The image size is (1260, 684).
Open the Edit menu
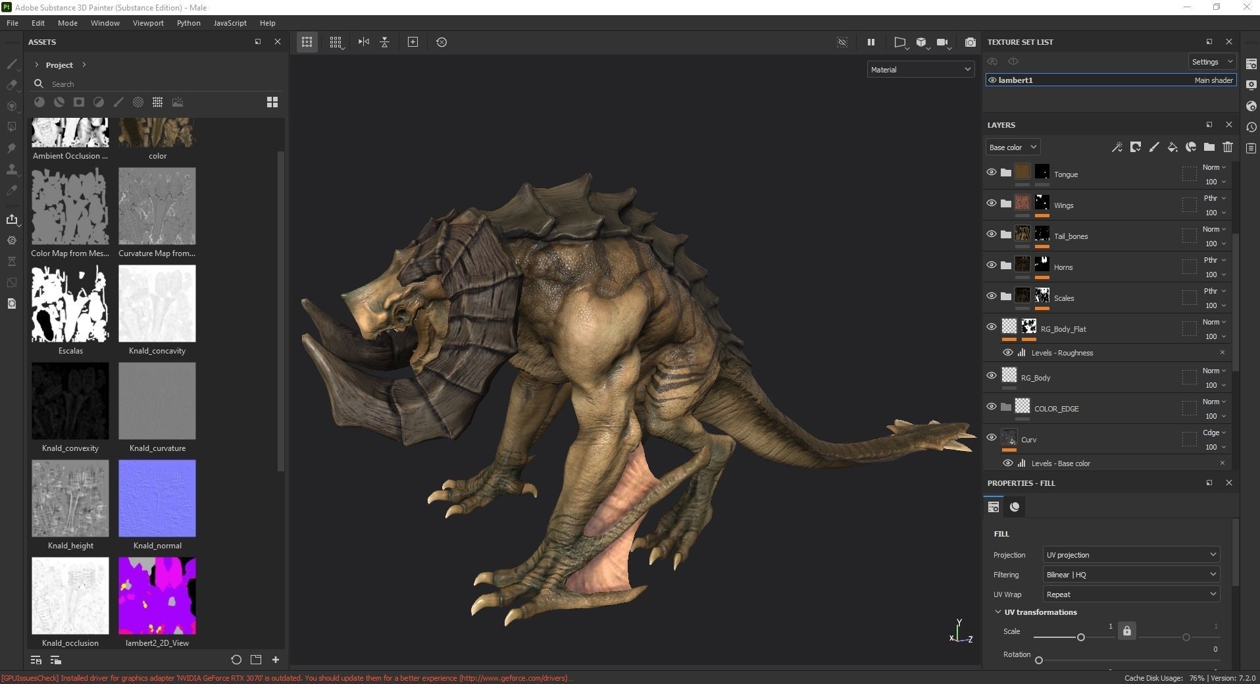38,23
